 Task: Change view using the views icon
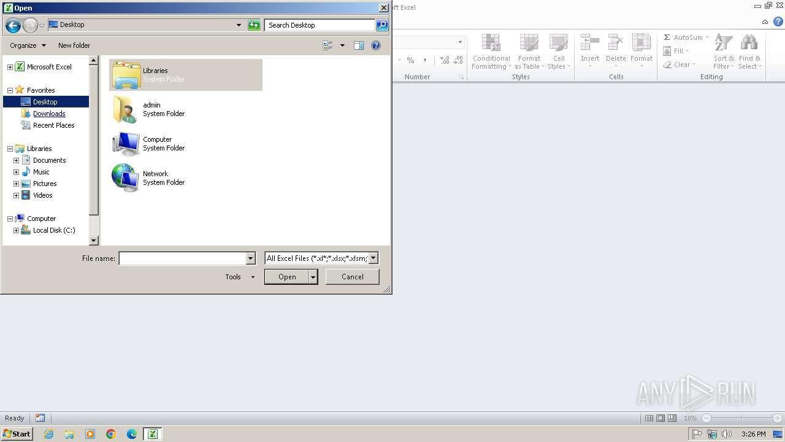(327, 45)
